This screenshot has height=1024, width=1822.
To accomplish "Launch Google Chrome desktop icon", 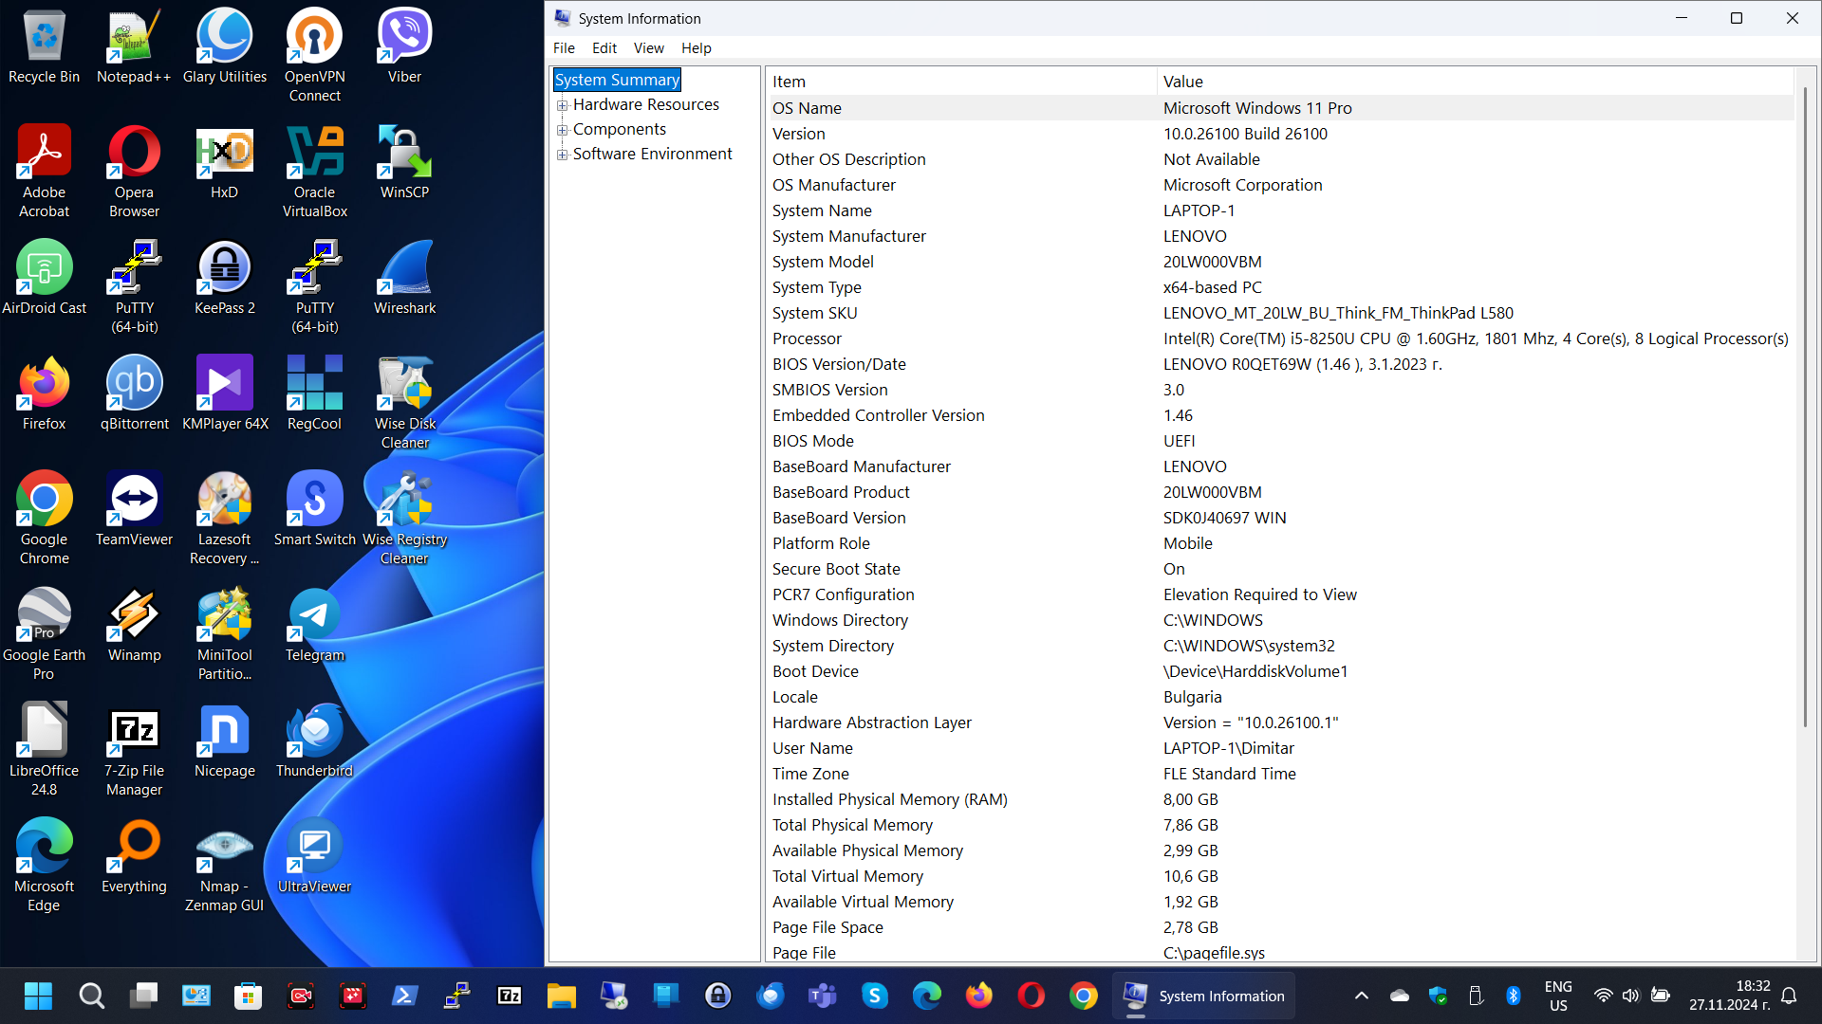I will tap(44, 520).
